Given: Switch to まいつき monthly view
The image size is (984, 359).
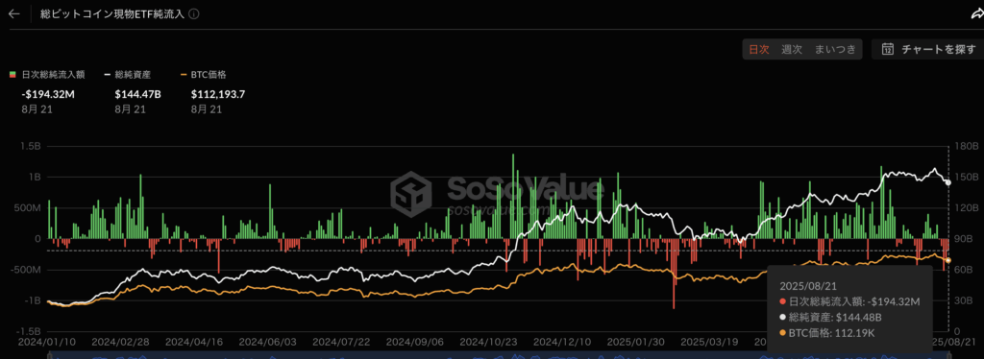Looking at the screenshot, I should pos(835,50).
